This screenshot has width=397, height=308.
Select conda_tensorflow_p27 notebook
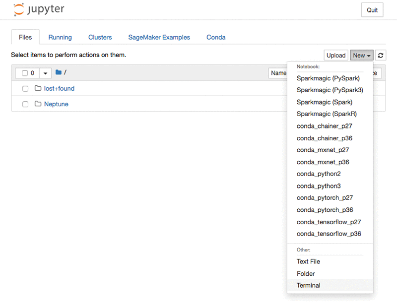point(330,222)
